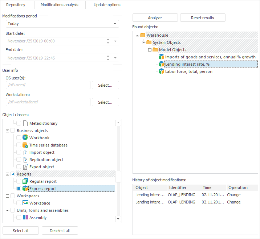Screen dimensions: 260x239
Task: Tick the Export object checkbox
Action: [19, 167]
